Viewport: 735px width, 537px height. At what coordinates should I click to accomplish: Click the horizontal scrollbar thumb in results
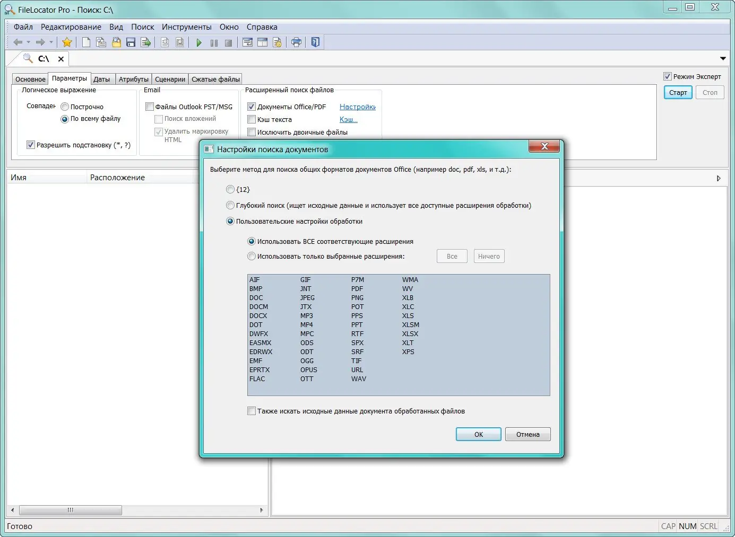tap(71, 510)
